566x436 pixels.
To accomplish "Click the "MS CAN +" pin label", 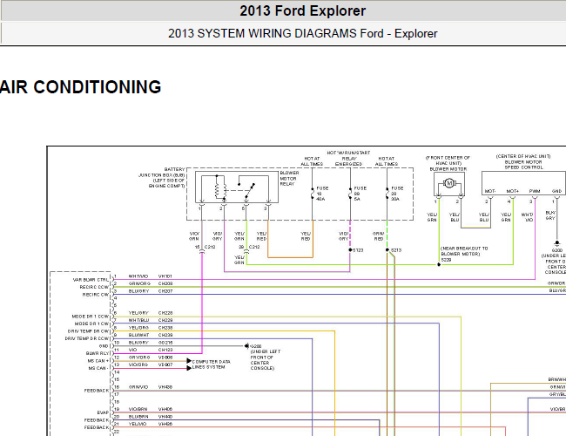I will point(98,361).
